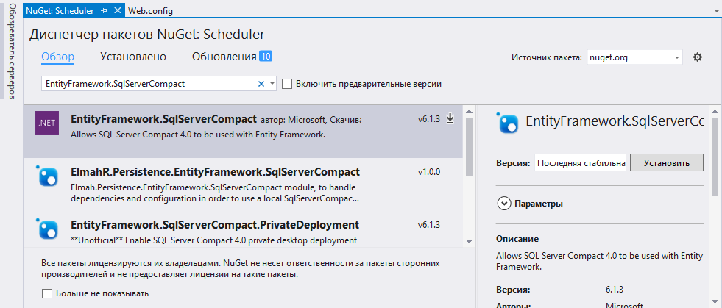The image size is (722, 308).
Task: Switch to the Установлено tab
Action: pyautogui.click(x=133, y=57)
